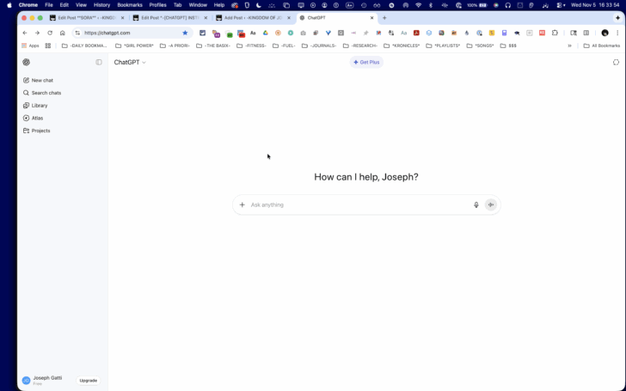Open the All Bookmarks folder

pos(602,46)
